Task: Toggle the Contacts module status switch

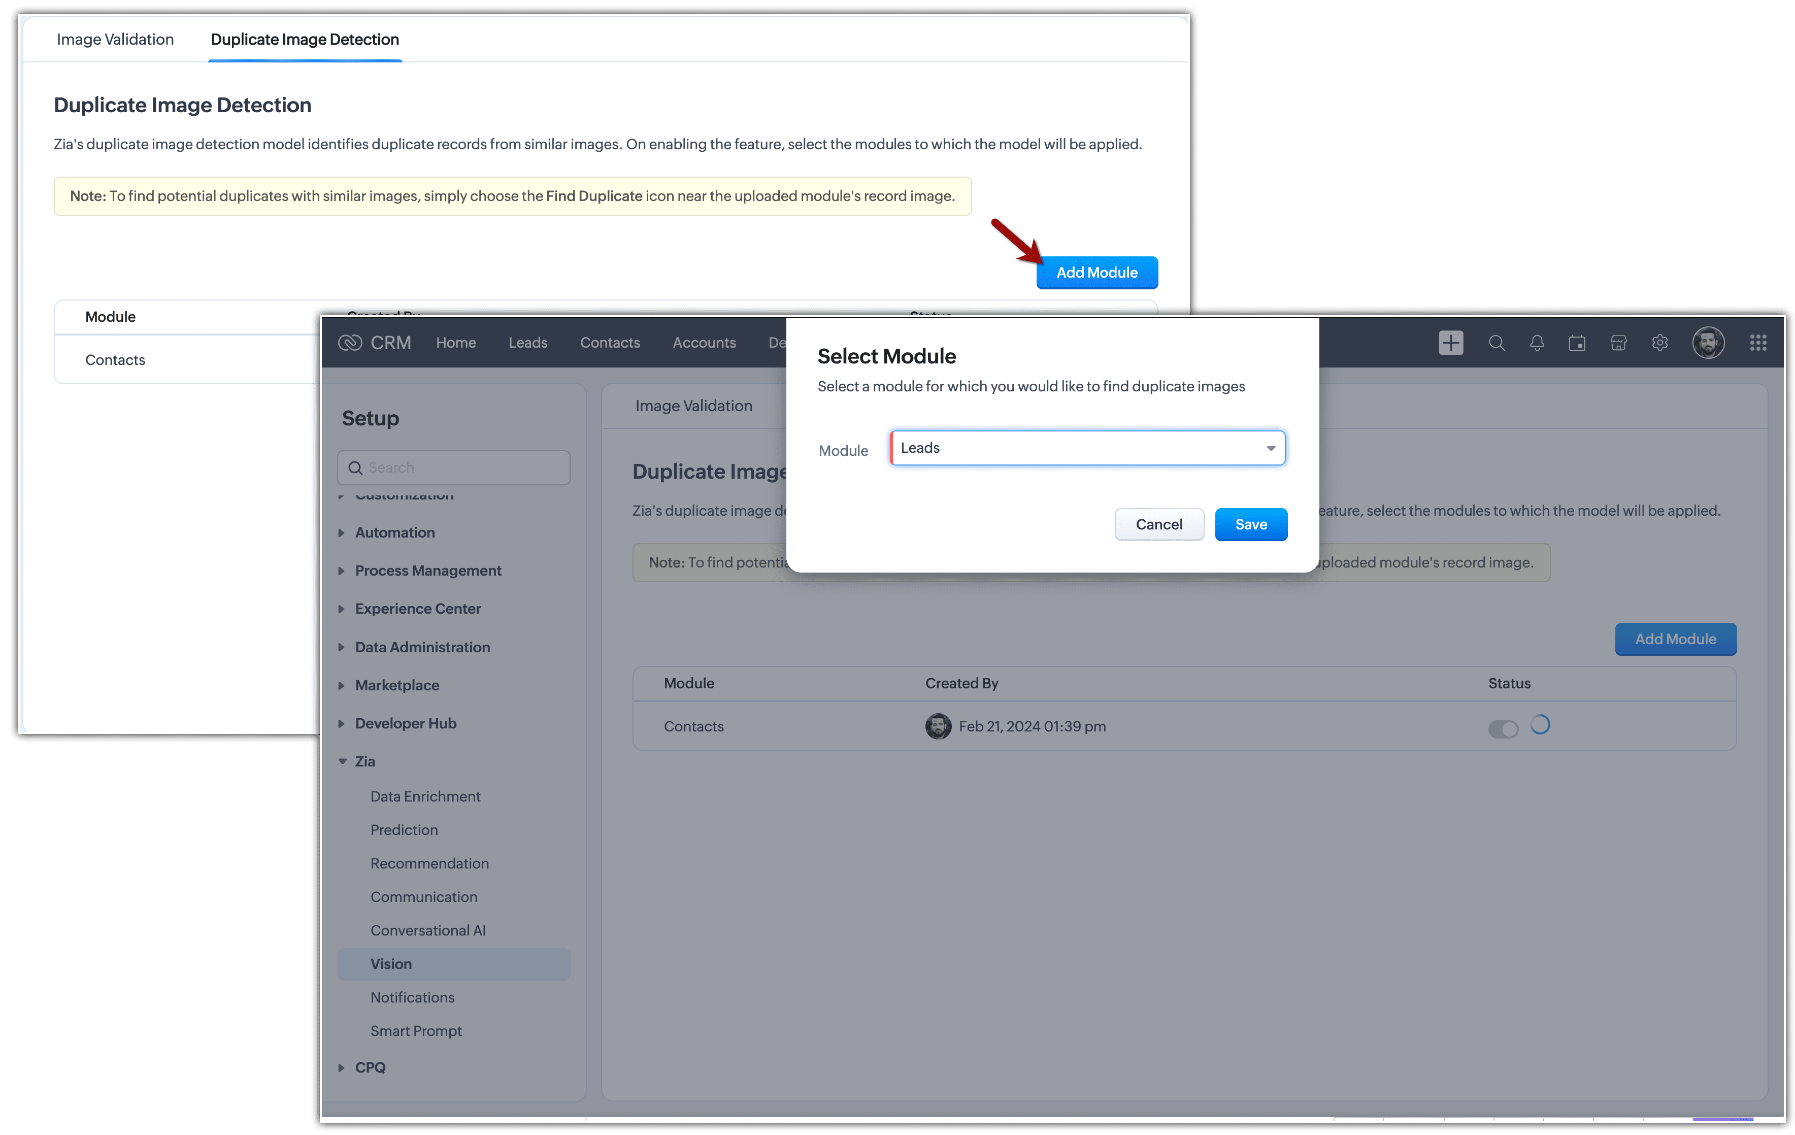Action: (x=1503, y=729)
